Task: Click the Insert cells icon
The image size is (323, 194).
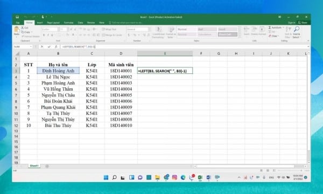Action: [247, 31]
